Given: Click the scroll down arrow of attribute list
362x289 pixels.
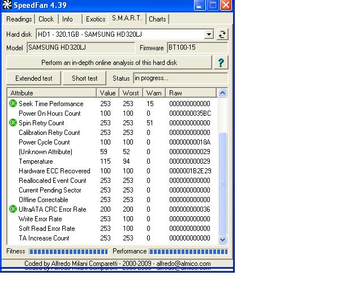Looking at the screenshot, I should pyautogui.click(x=222, y=239).
